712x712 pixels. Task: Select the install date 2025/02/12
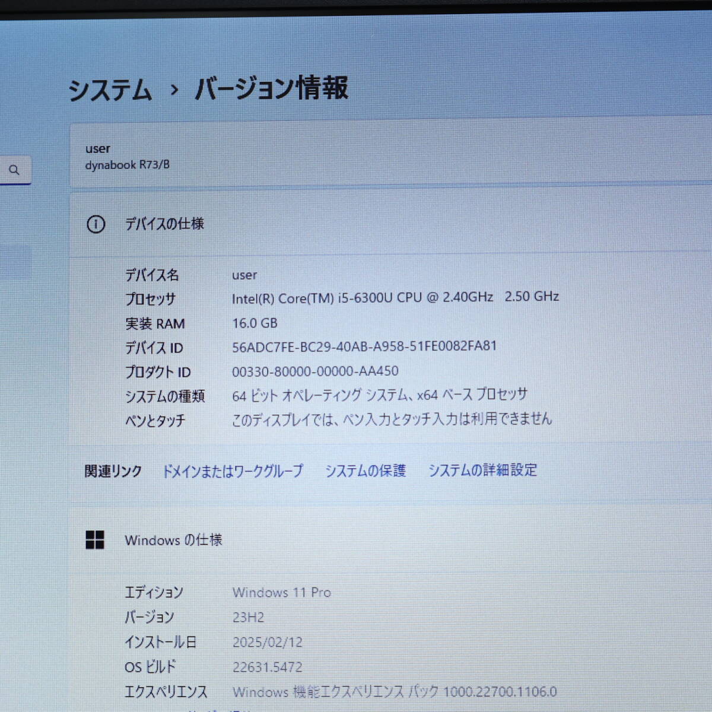click(268, 642)
